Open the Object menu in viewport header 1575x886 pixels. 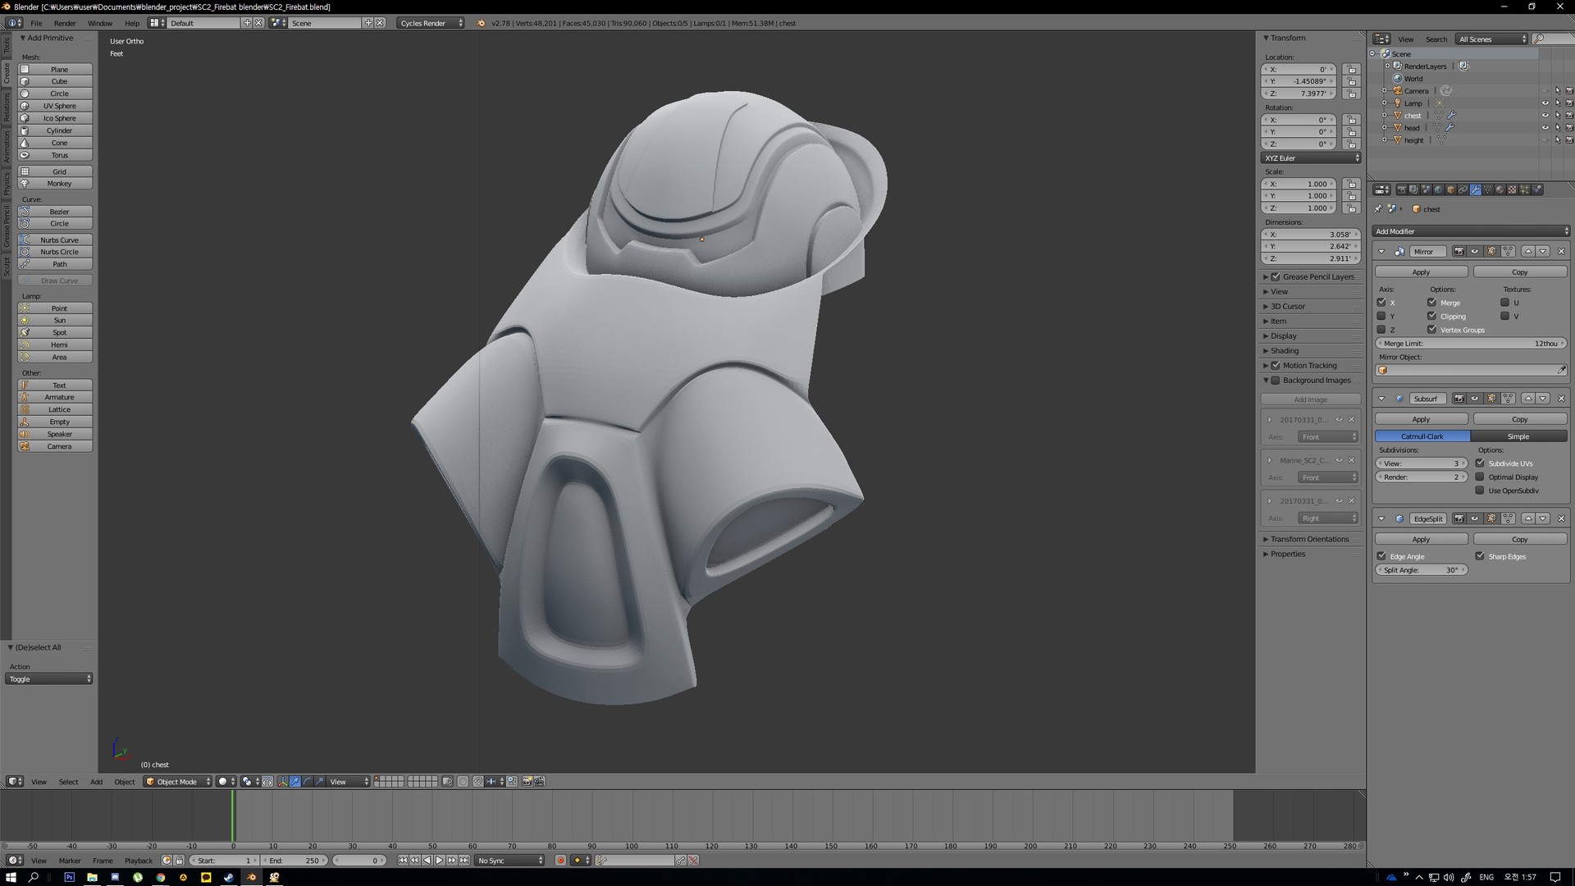click(124, 782)
